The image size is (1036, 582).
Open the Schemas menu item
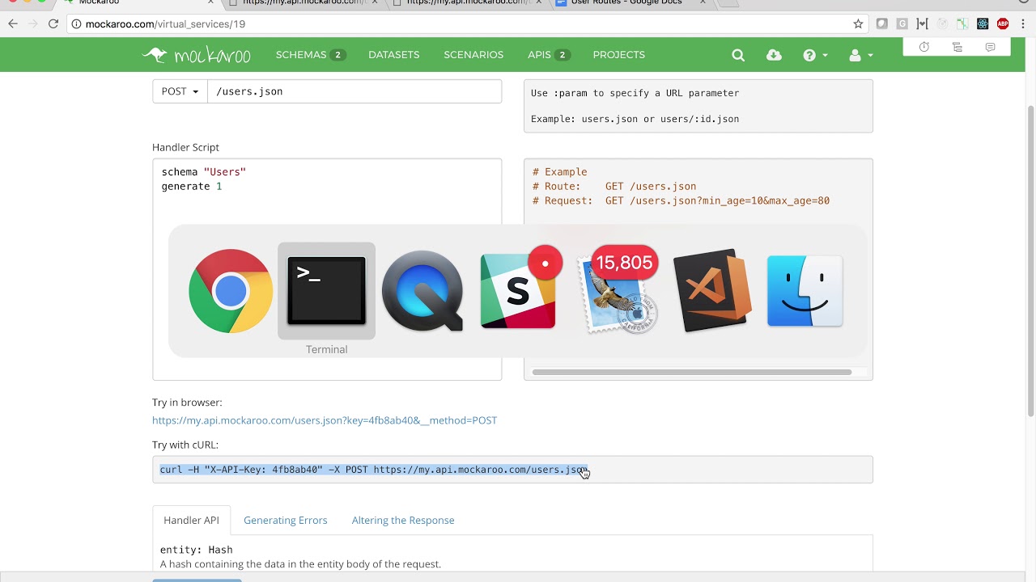click(x=309, y=55)
